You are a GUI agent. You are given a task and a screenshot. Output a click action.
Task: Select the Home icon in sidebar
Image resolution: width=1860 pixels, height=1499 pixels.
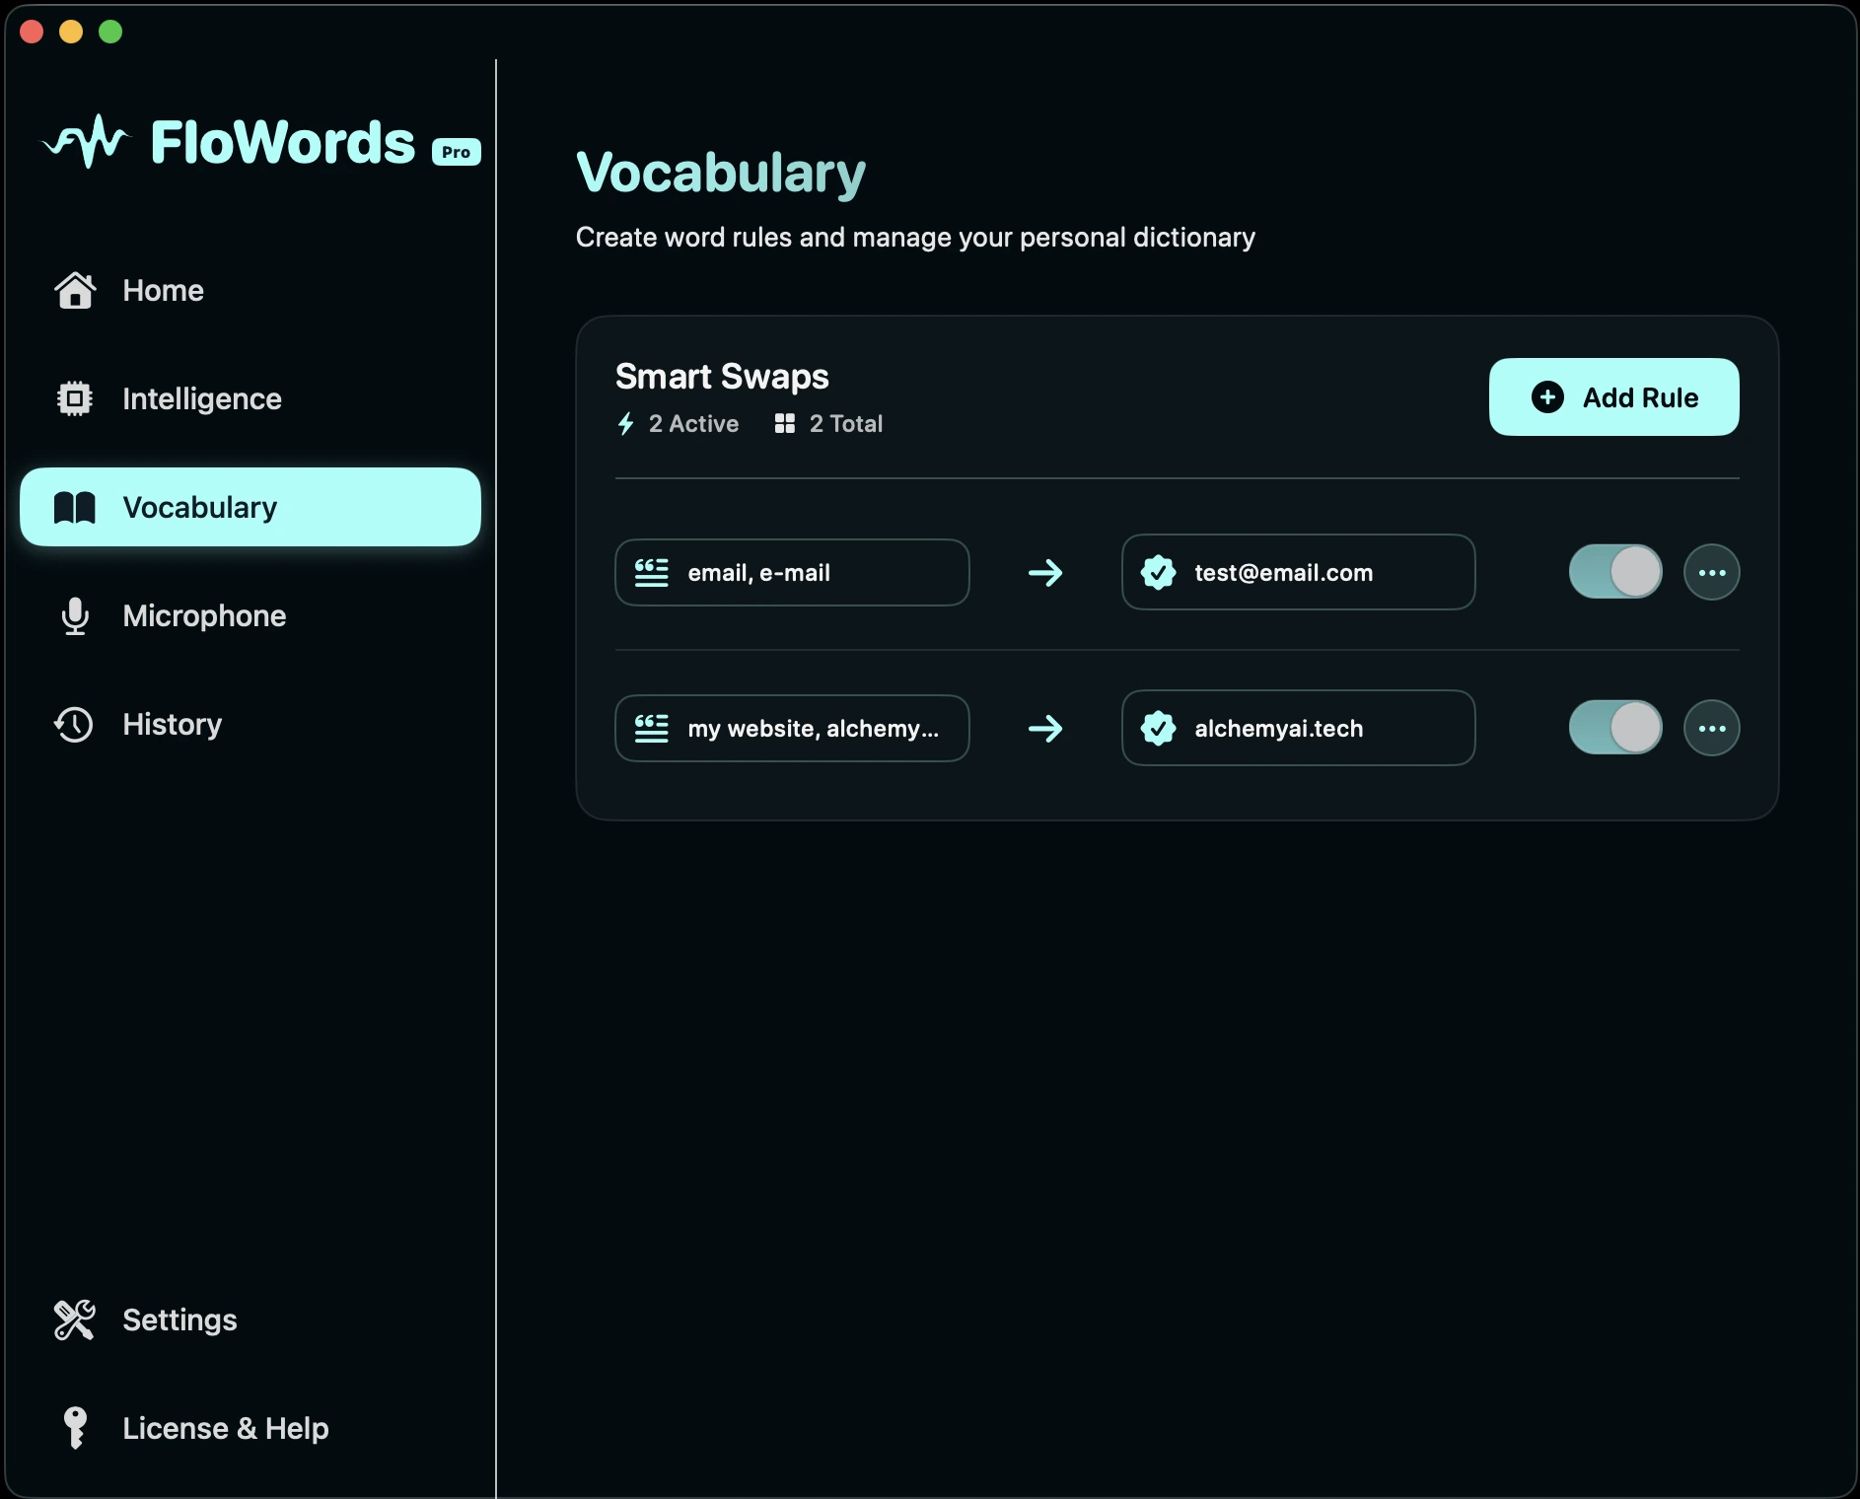[76, 290]
